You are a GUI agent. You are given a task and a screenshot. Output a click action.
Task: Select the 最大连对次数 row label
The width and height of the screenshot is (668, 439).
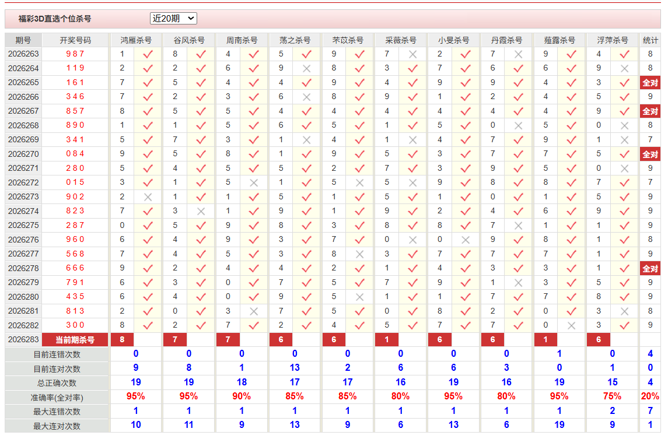click(57, 426)
